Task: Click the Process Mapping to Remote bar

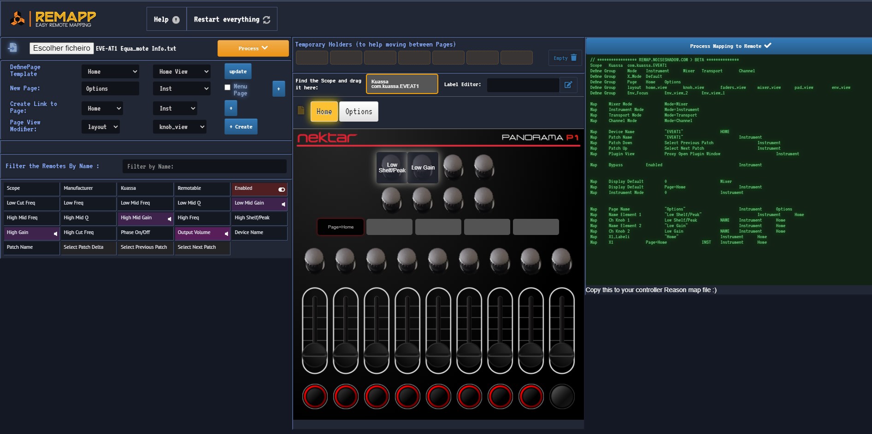Action: (x=729, y=46)
